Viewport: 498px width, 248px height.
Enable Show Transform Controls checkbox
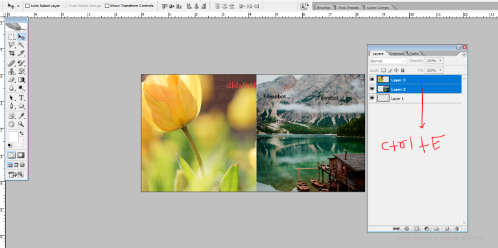(107, 6)
